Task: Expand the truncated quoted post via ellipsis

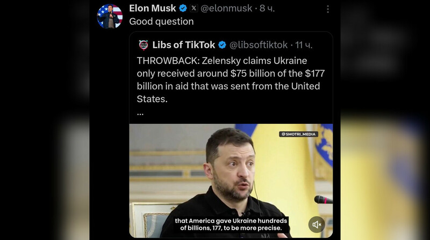Action: [x=140, y=113]
